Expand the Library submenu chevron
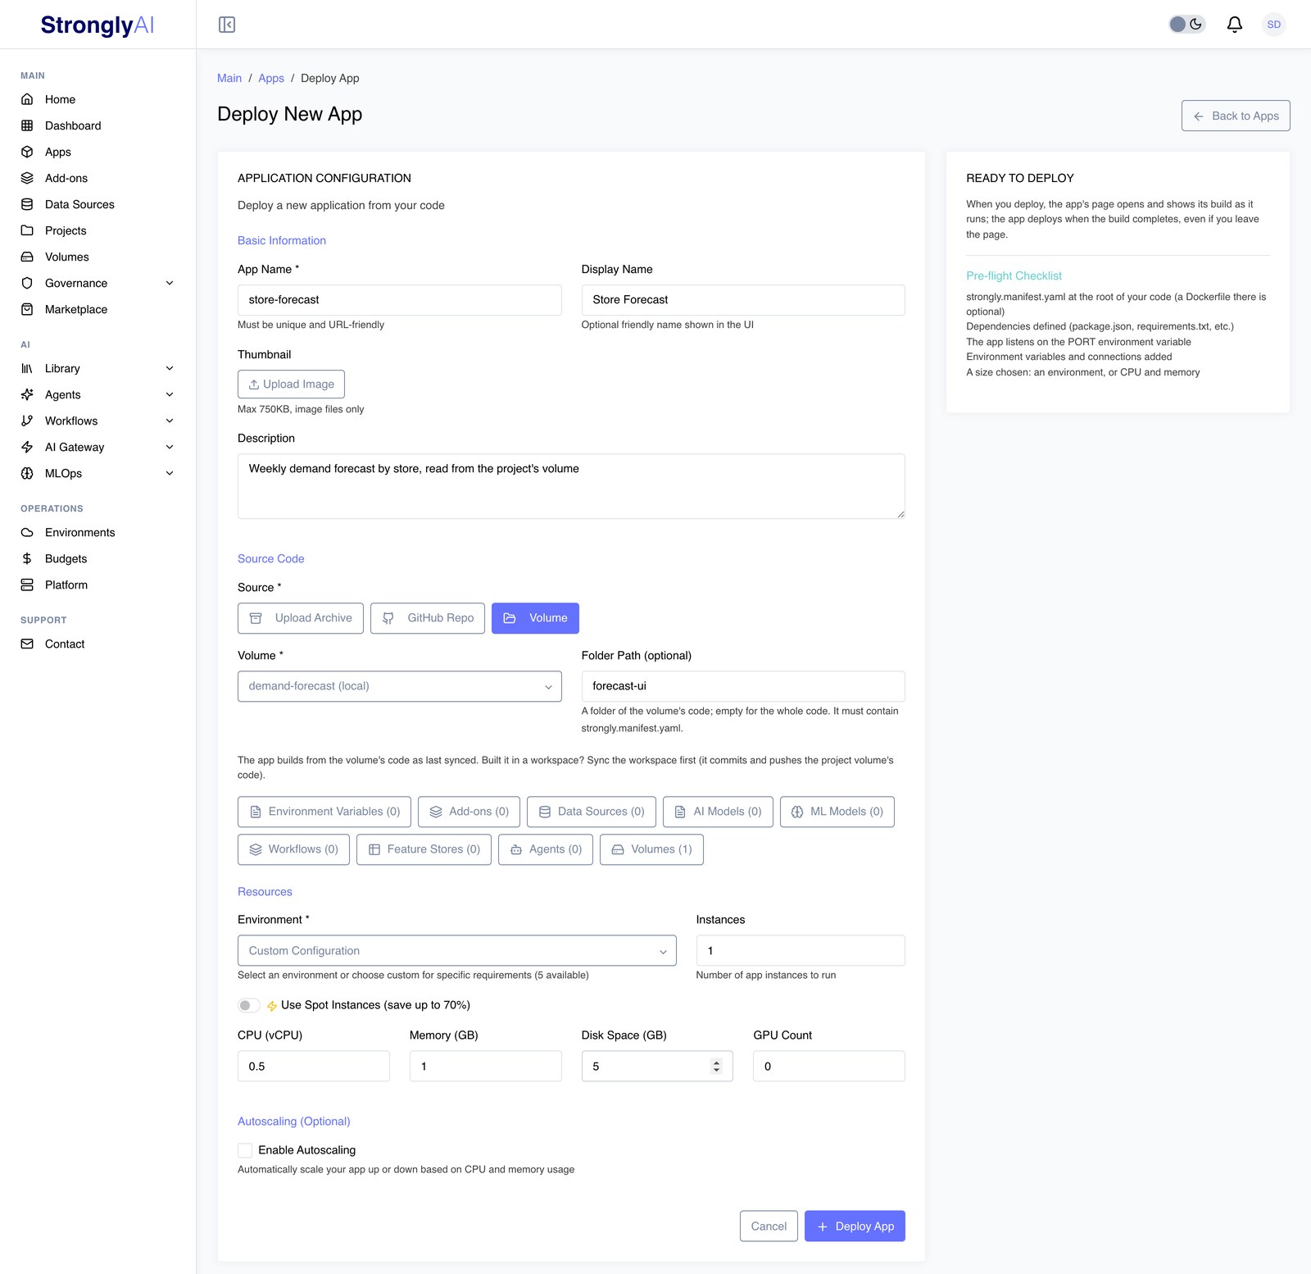This screenshot has height=1274, width=1311. click(170, 368)
